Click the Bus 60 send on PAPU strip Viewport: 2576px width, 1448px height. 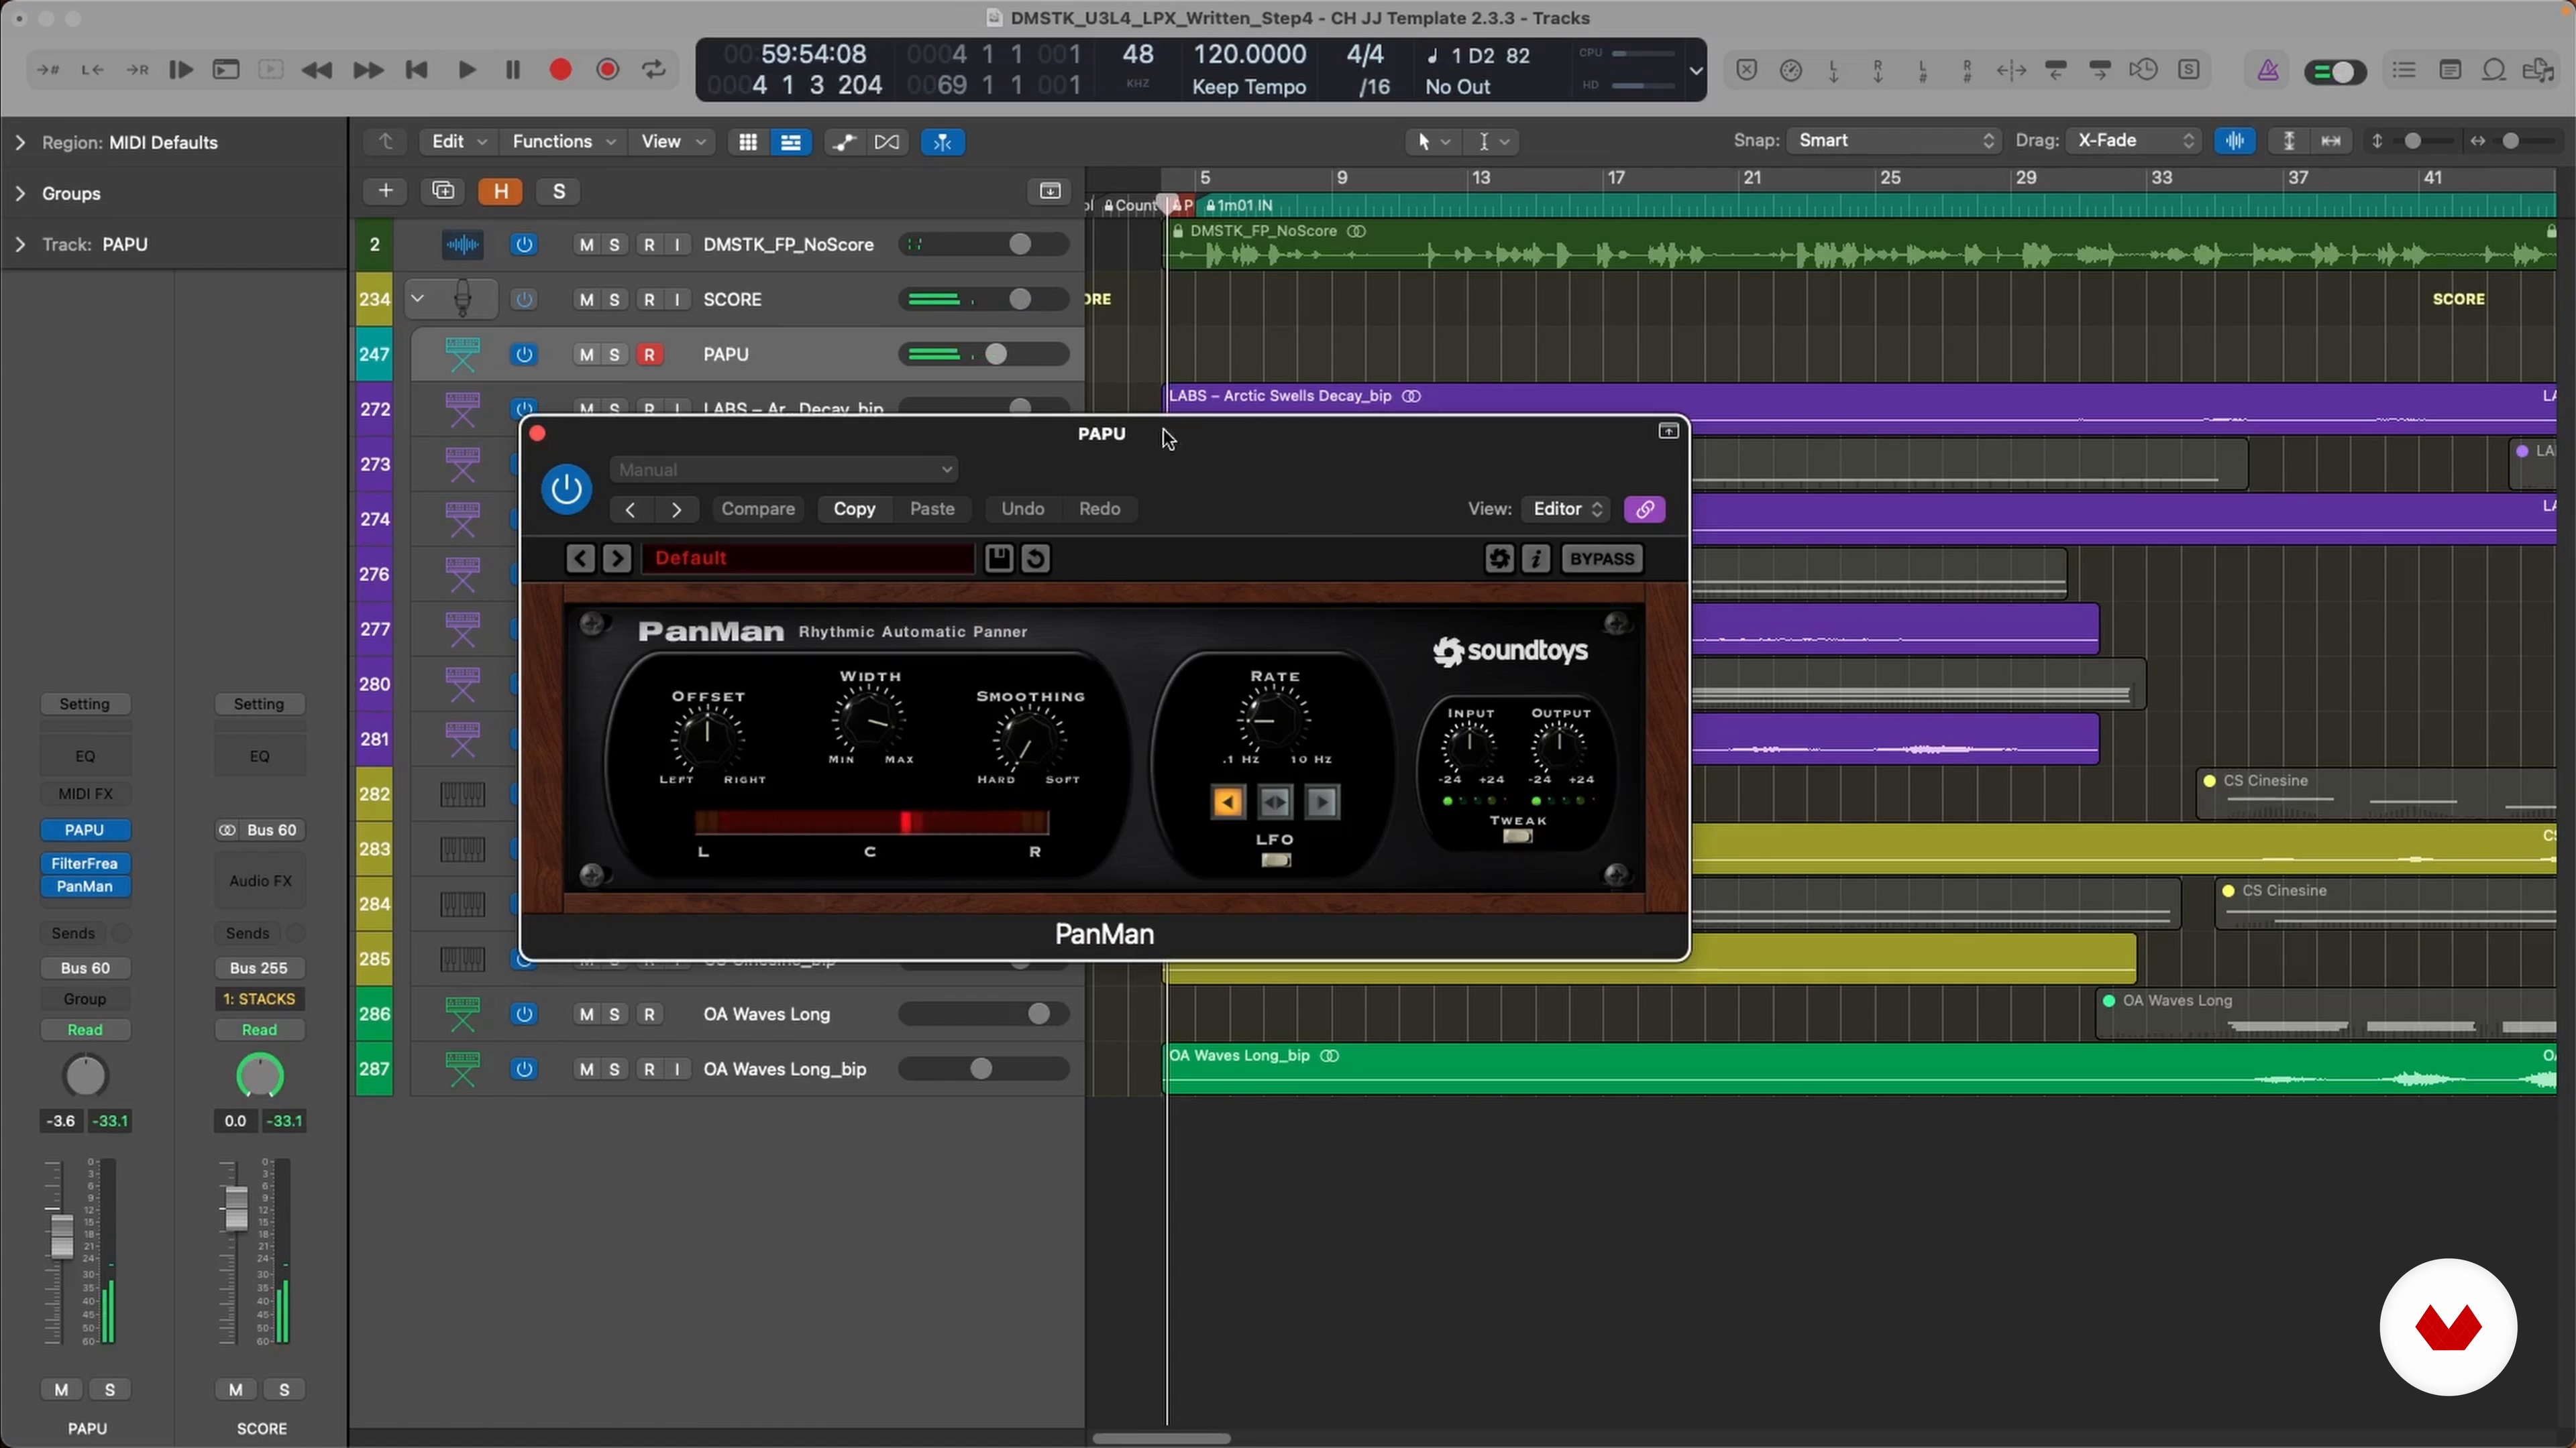click(85, 968)
